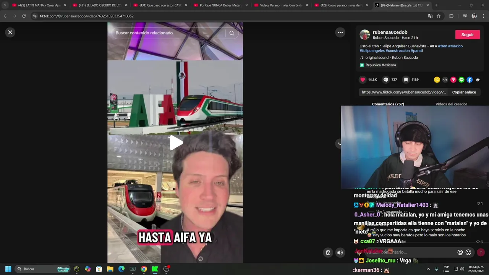This screenshot has height=275, width=489.
Task: Reload the current page
Action: click(x=24, y=16)
